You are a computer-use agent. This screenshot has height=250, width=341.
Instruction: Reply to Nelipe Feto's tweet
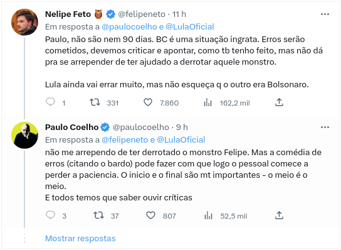click(x=50, y=102)
